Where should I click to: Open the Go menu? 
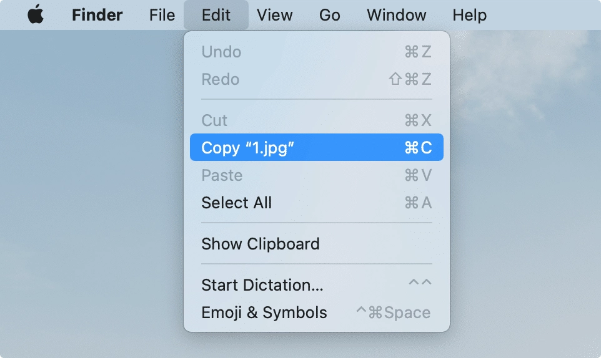pos(329,14)
